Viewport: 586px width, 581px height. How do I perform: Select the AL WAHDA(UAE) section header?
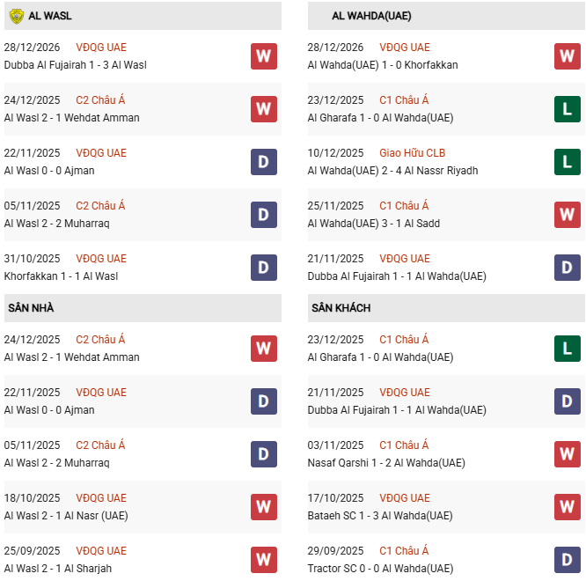click(371, 16)
